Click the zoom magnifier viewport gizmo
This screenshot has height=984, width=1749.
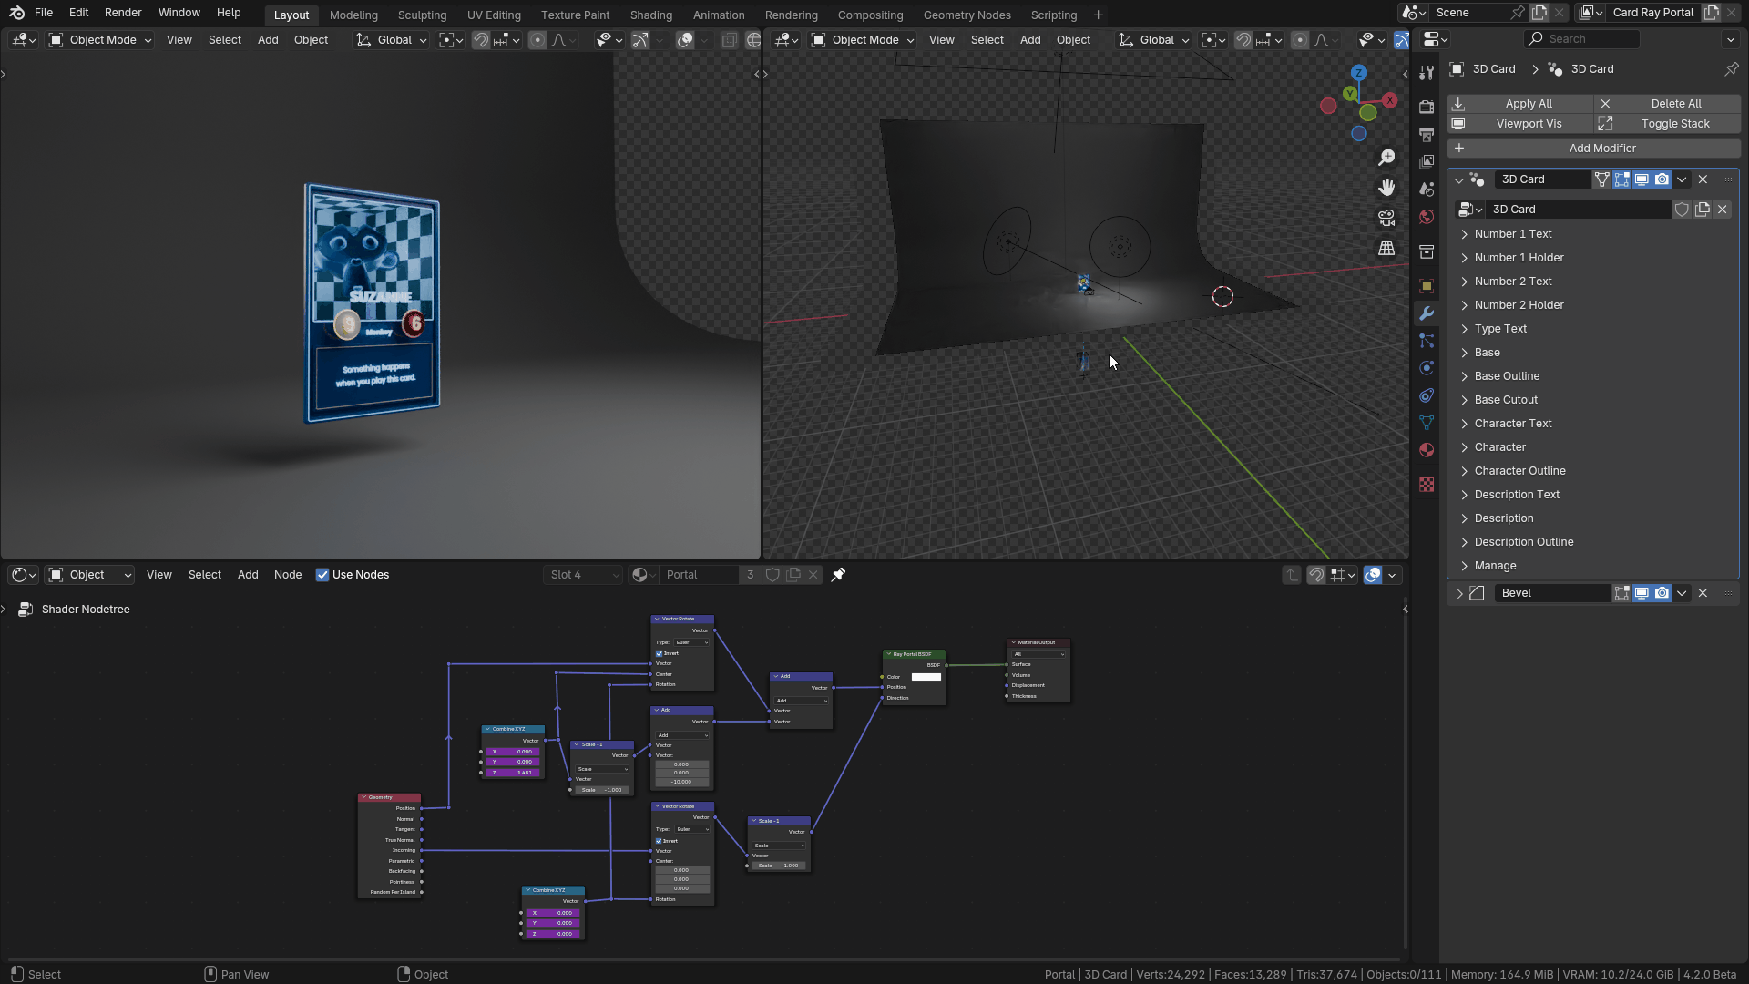(x=1386, y=158)
